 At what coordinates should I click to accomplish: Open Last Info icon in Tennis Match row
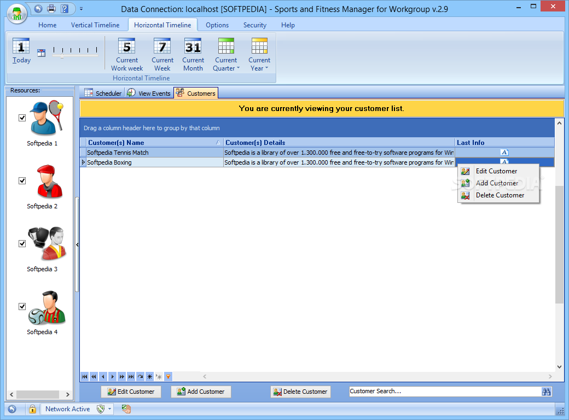pos(504,153)
